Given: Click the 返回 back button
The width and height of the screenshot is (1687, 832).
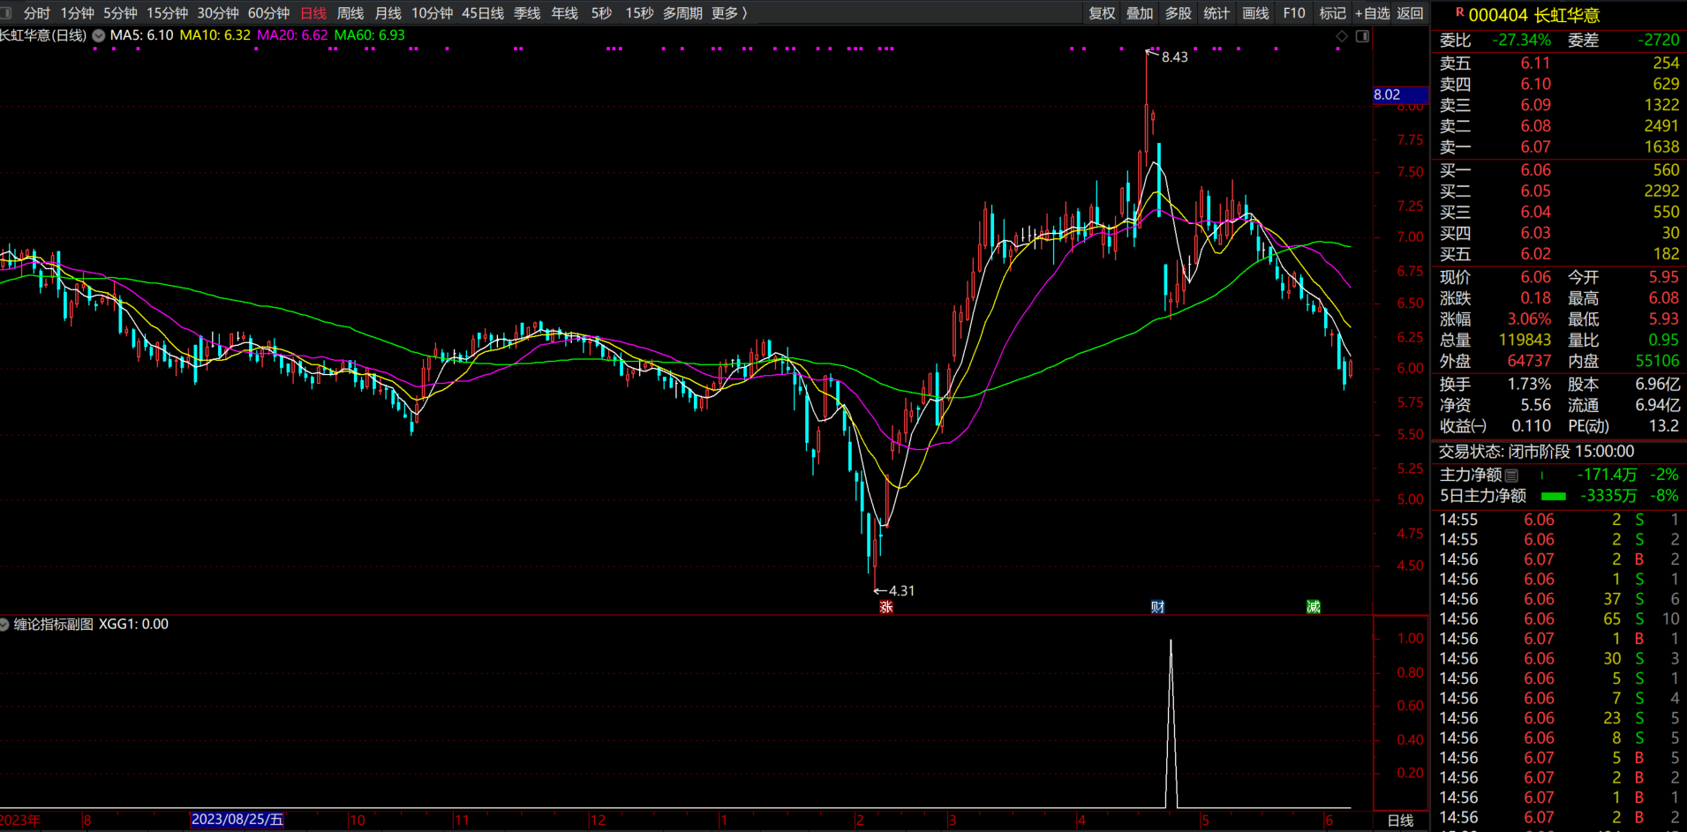Looking at the screenshot, I should tap(1410, 13).
